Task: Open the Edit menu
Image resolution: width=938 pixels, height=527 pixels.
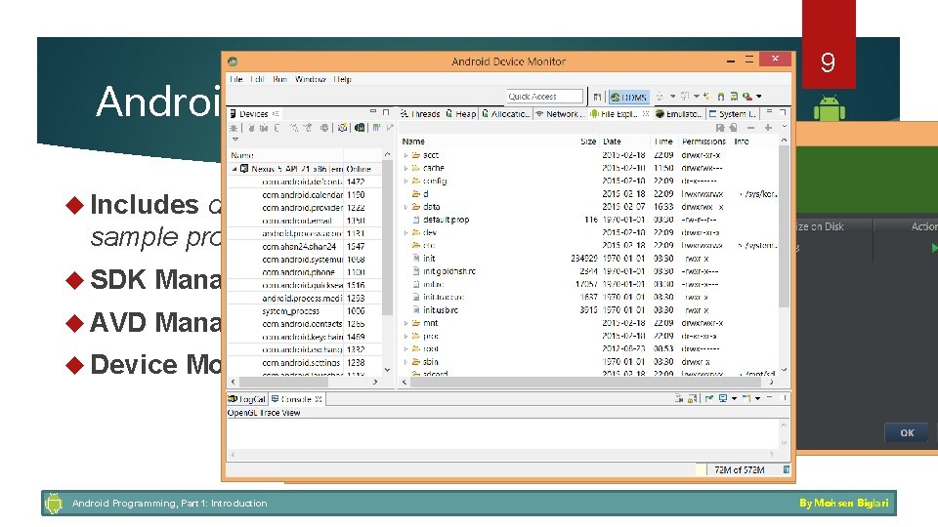Action: [x=257, y=79]
